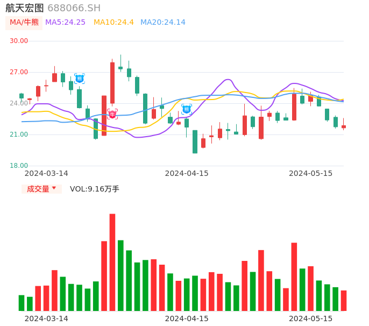
Task: Click the 30.00 price axis label
Action: (x=19, y=41)
